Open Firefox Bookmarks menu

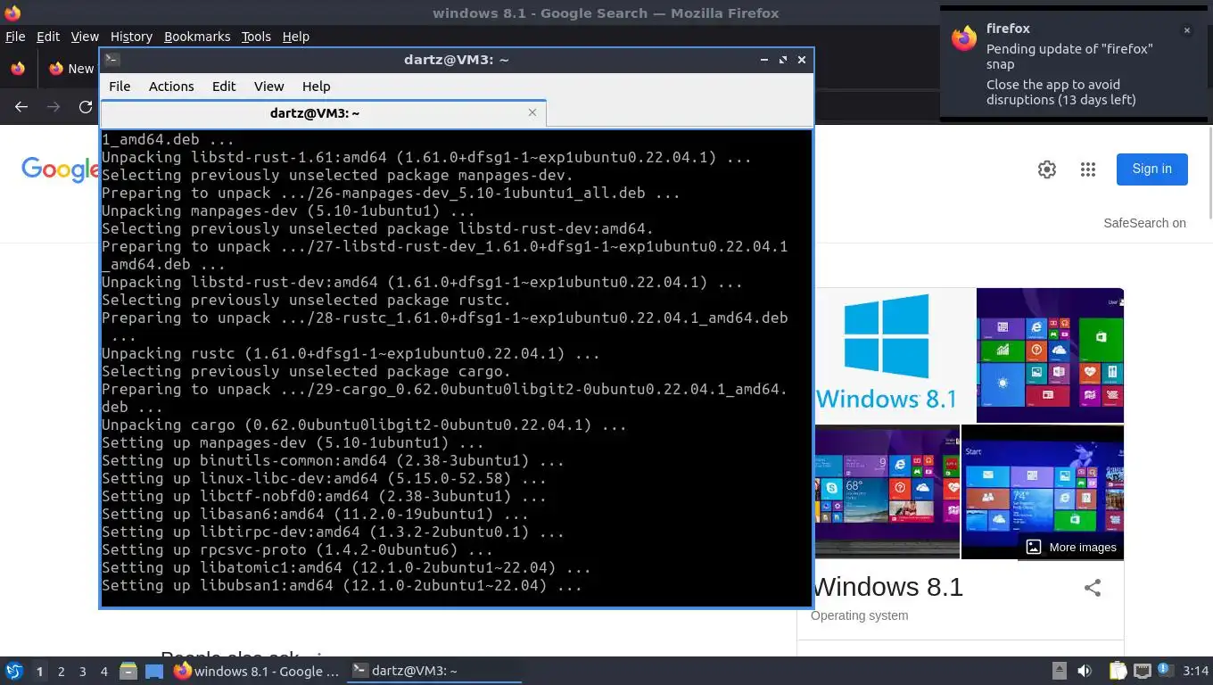(197, 37)
